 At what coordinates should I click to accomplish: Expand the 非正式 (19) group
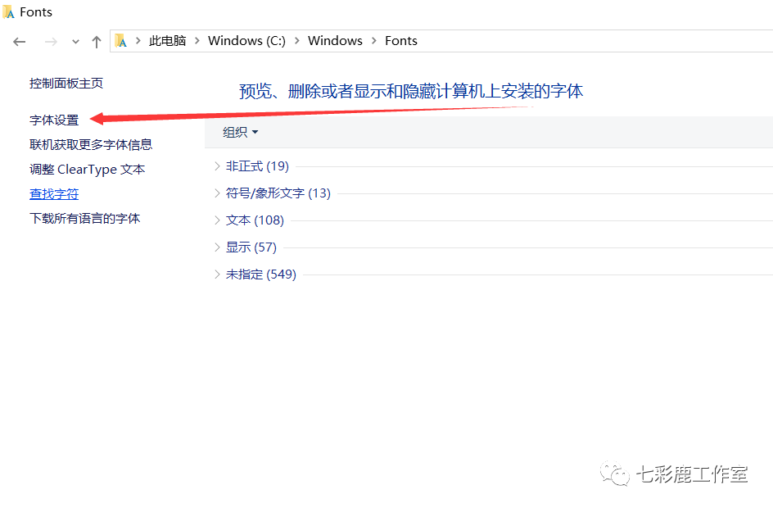[x=217, y=166]
